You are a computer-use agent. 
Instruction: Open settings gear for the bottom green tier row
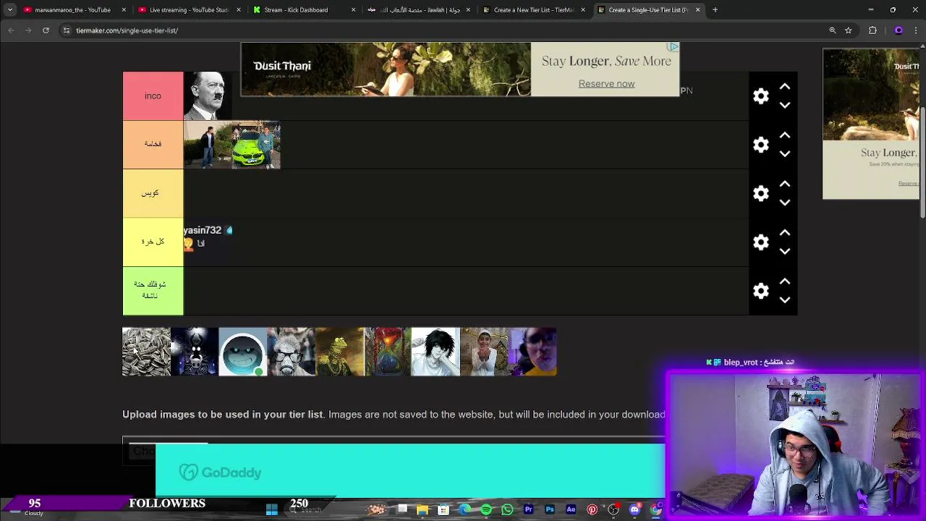pos(761,291)
